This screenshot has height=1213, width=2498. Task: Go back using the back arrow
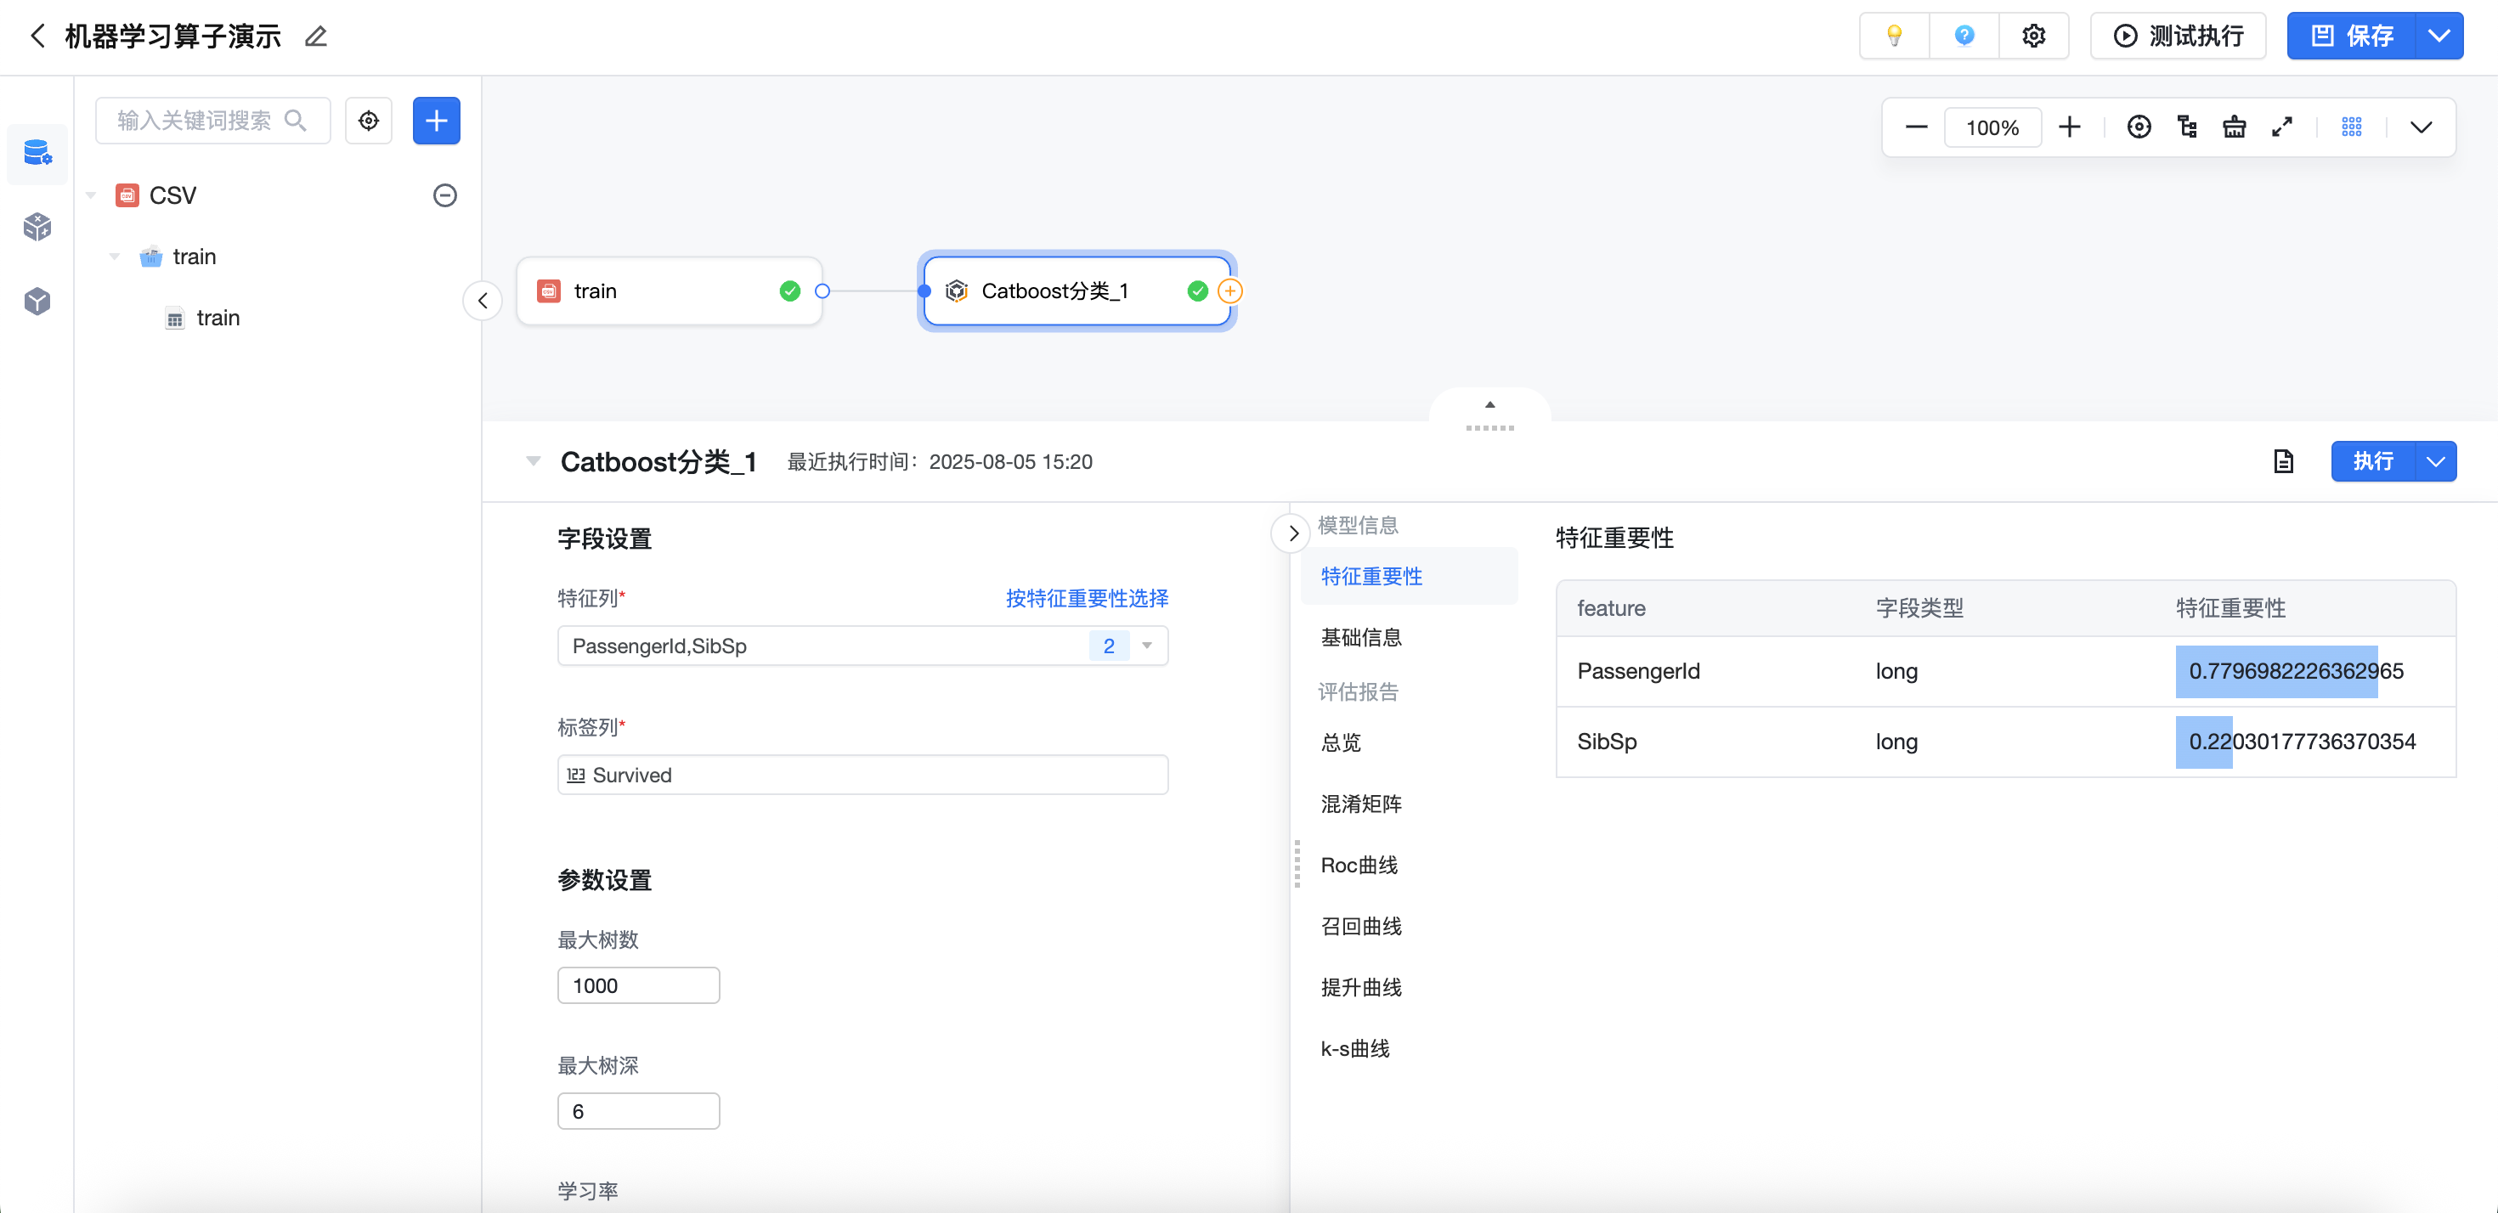(37, 37)
